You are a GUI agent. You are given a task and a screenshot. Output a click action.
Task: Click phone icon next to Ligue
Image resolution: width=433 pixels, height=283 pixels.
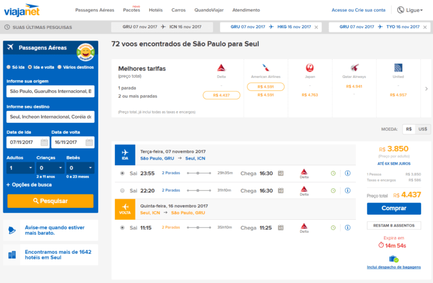tap(401, 10)
